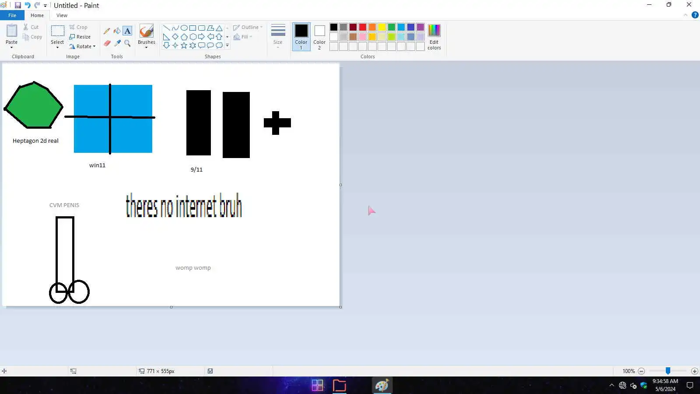The image size is (700, 394).
Task: Pick the Diamond shape
Action: pos(175,37)
